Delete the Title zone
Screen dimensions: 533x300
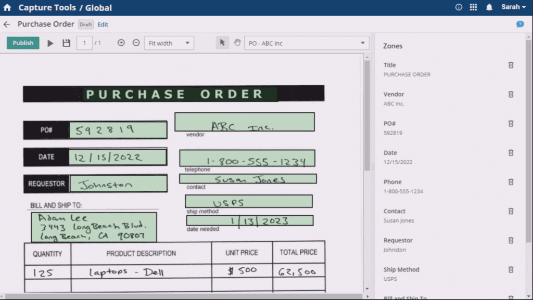511,65
